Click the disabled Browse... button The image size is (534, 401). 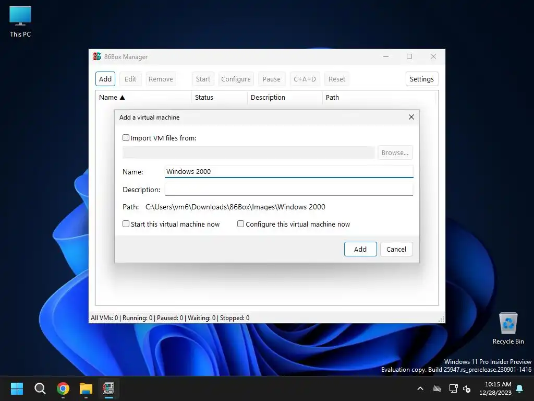click(x=395, y=152)
